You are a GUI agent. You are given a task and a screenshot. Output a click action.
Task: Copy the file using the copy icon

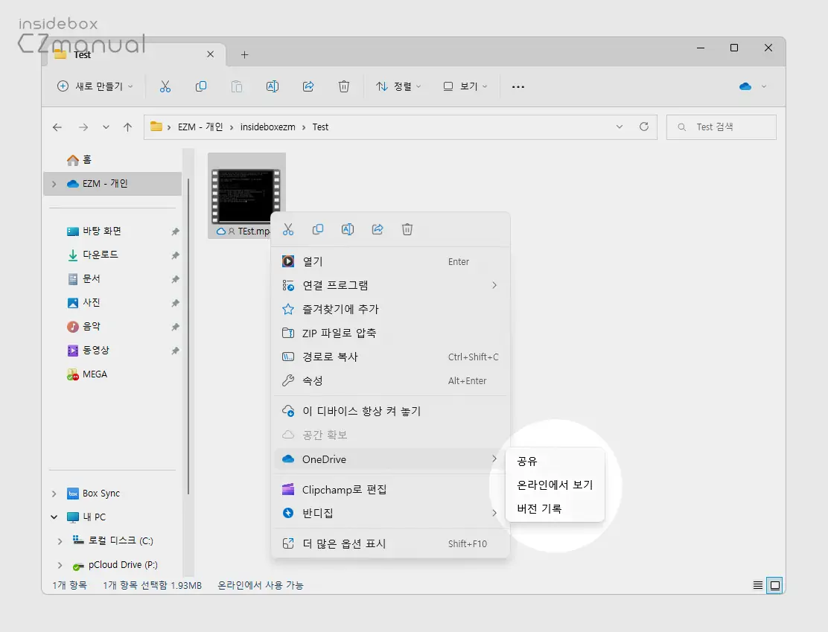[x=318, y=229]
